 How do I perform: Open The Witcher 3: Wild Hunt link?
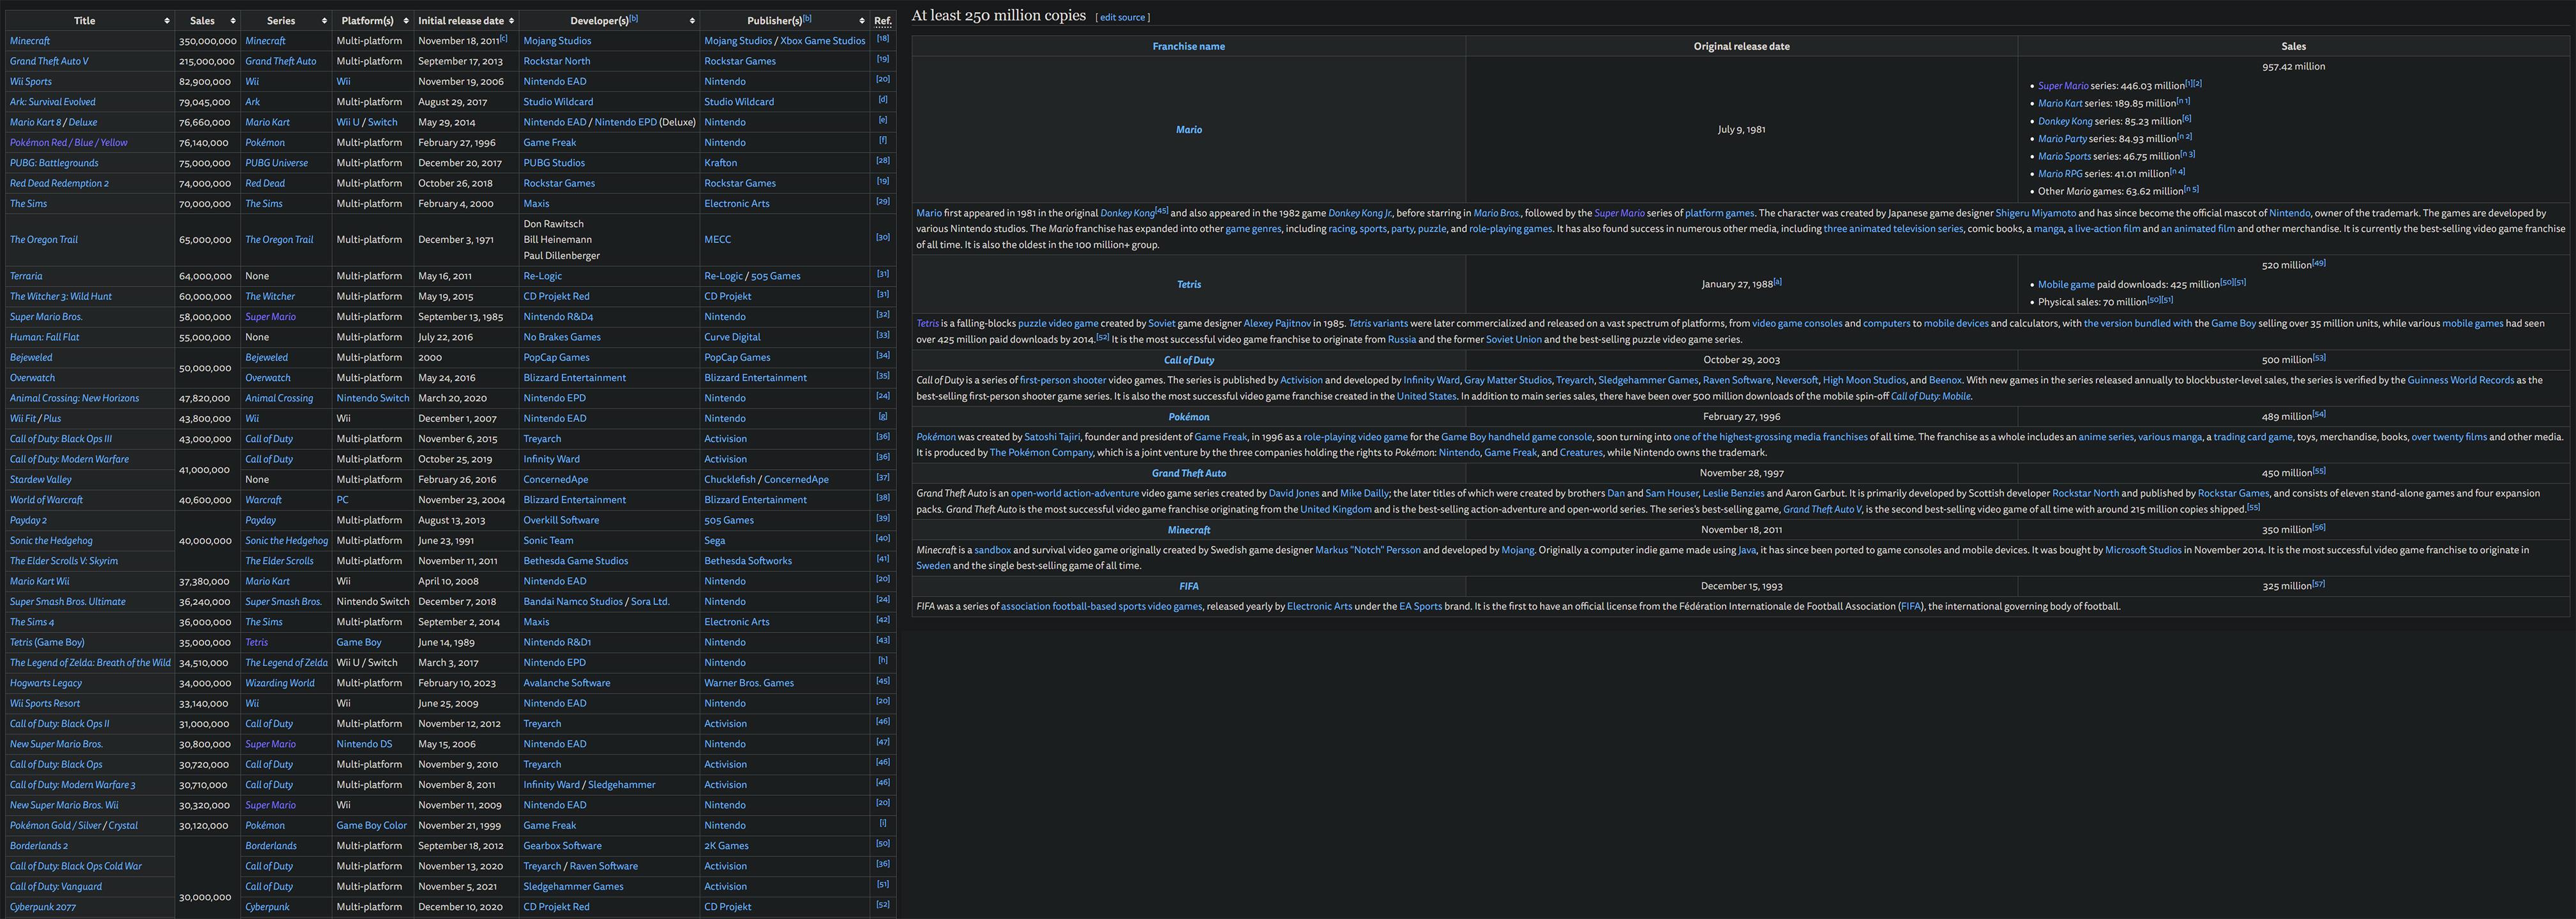point(61,297)
